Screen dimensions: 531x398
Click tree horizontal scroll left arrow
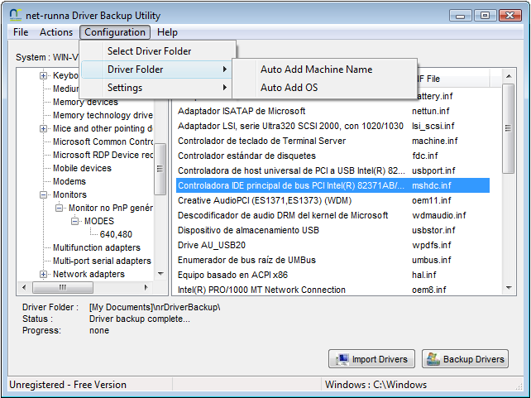pos(24,288)
